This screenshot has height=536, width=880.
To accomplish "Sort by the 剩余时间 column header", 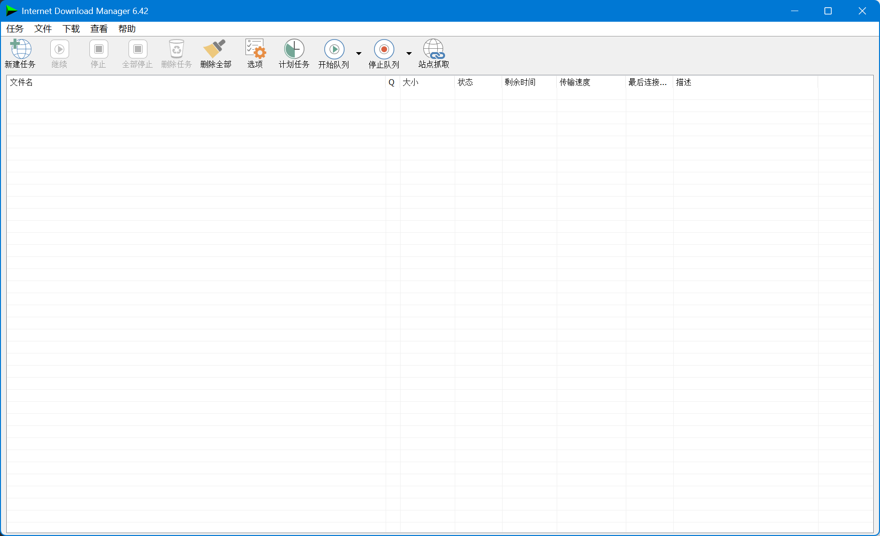I will 530,83.
